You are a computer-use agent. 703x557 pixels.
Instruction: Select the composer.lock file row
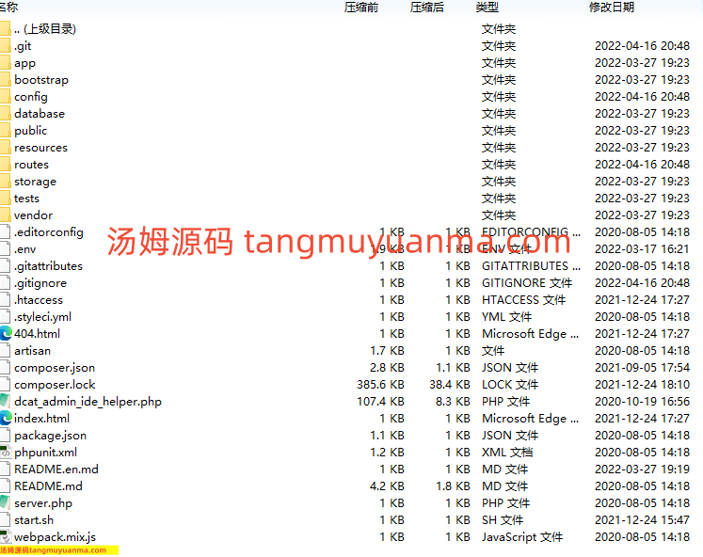(x=55, y=385)
